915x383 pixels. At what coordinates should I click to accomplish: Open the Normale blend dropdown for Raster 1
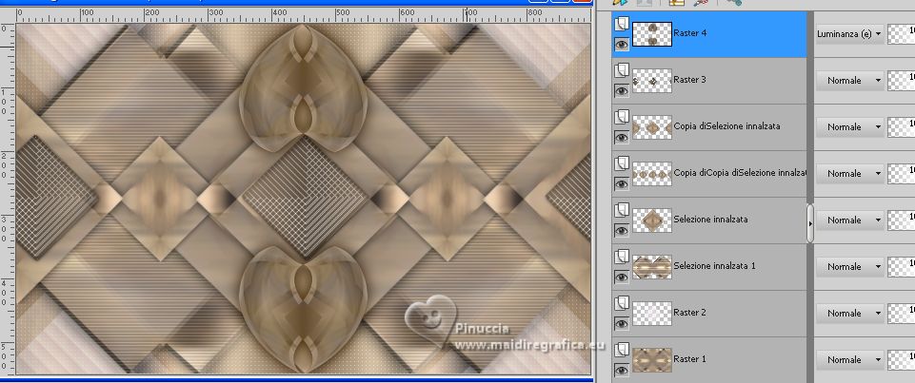pos(849,360)
